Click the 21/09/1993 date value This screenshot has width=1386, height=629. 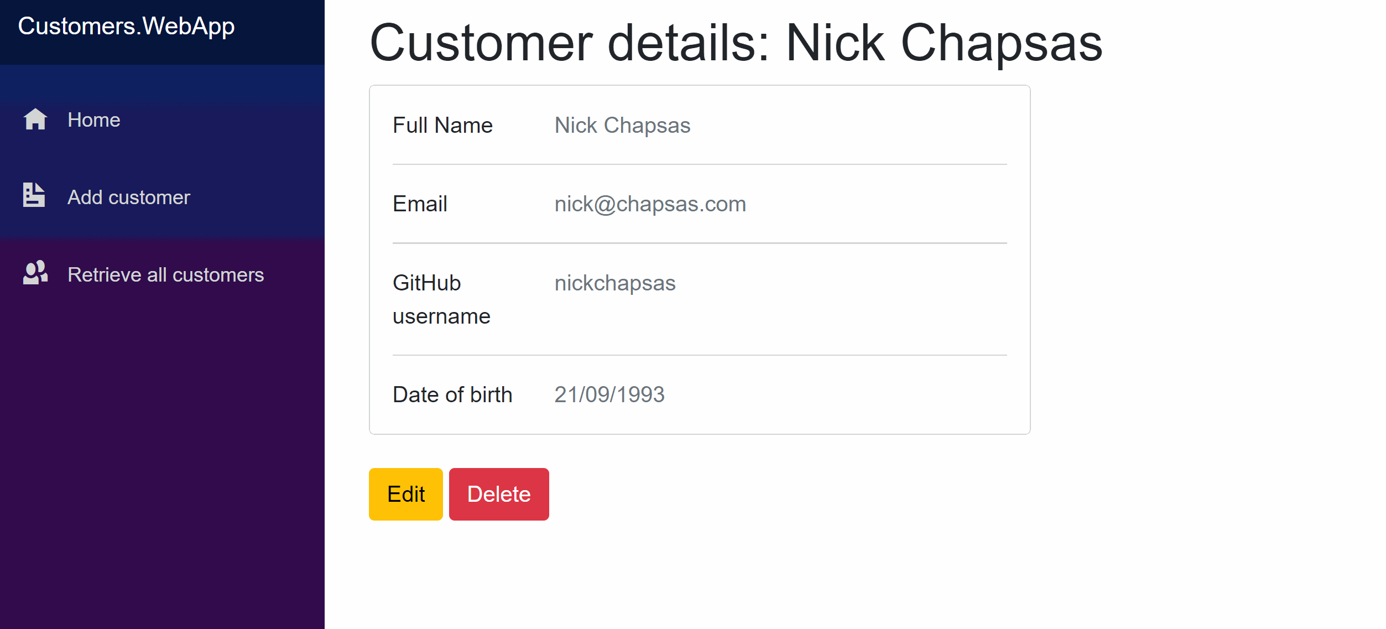coord(609,395)
